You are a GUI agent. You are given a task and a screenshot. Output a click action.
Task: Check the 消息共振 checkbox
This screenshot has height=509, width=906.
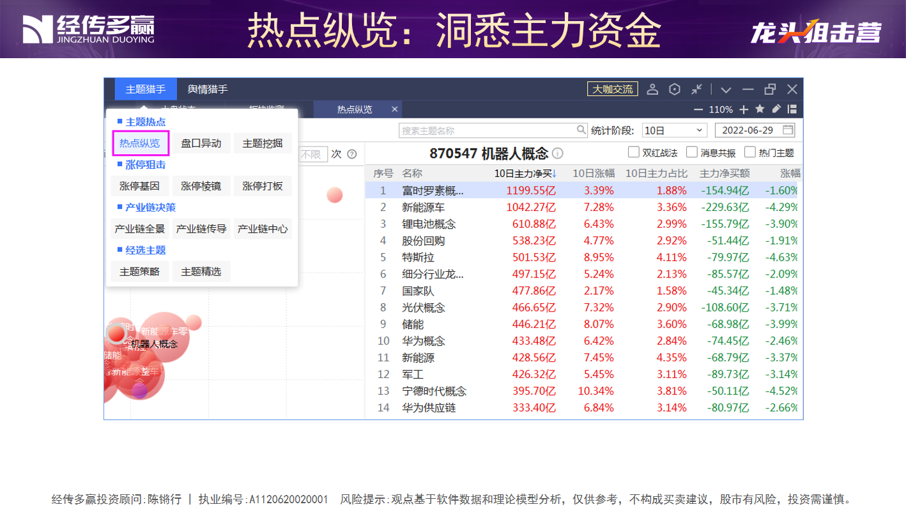pyautogui.click(x=692, y=152)
